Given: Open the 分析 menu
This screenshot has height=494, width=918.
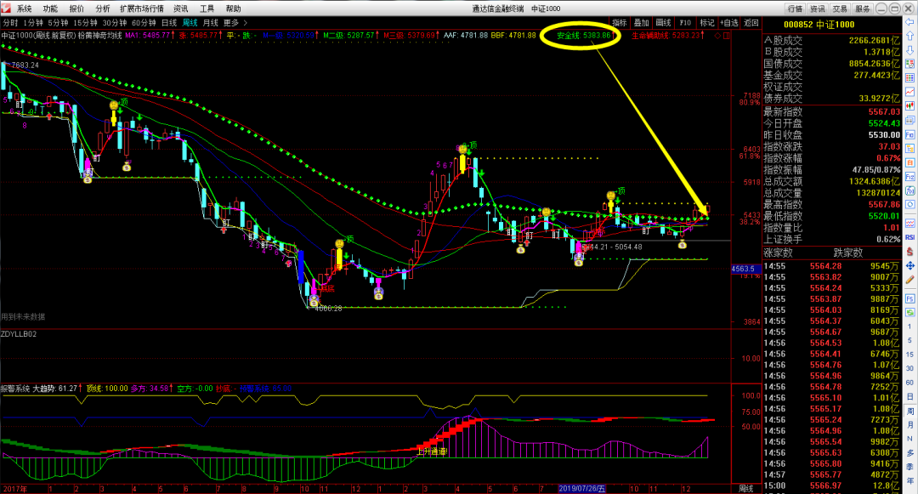Looking at the screenshot, I should click(x=103, y=9).
